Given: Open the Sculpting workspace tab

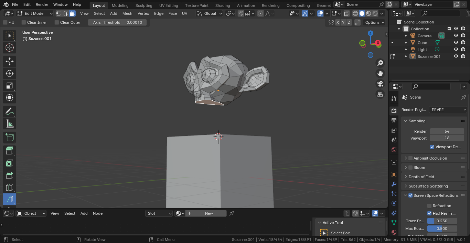Looking at the screenshot, I should [x=144, y=5].
